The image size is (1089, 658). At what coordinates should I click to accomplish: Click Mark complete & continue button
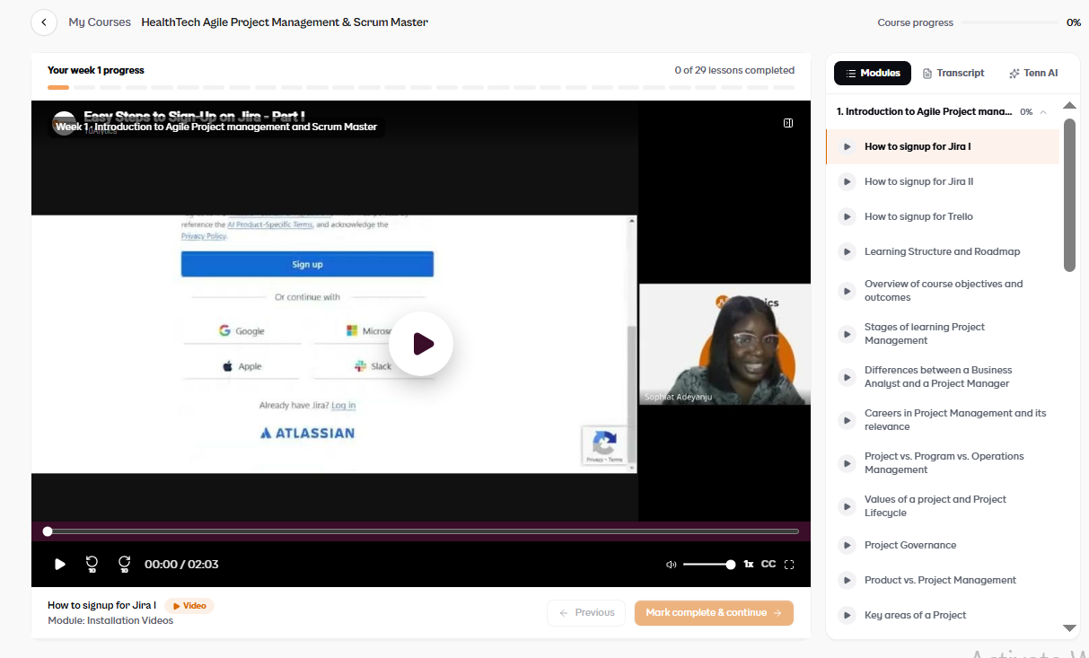pyautogui.click(x=714, y=613)
